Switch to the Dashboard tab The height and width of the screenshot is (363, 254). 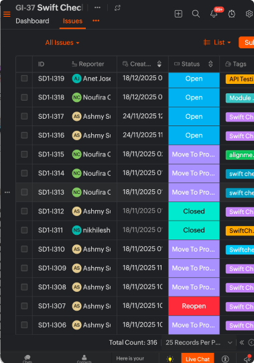coord(32,21)
